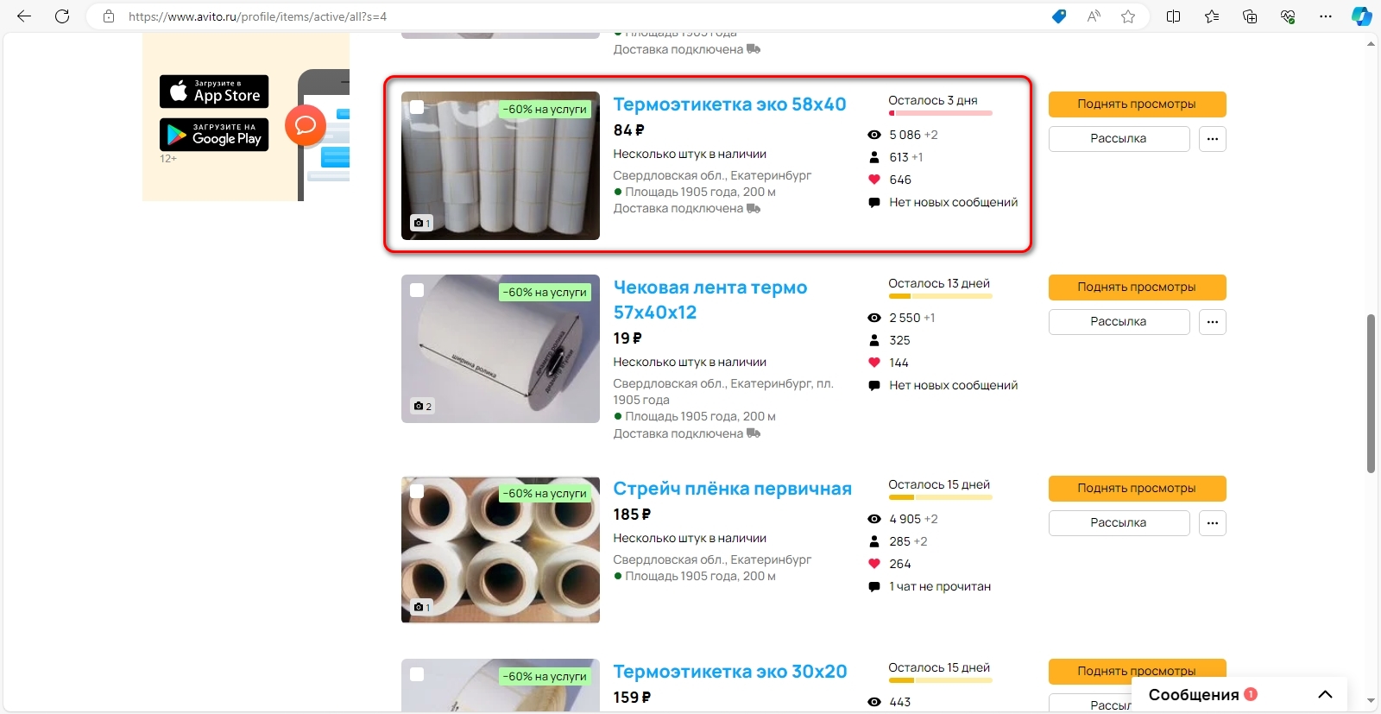
Task: Open the split screen icon in the toolbar
Action: (x=1174, y=16)
